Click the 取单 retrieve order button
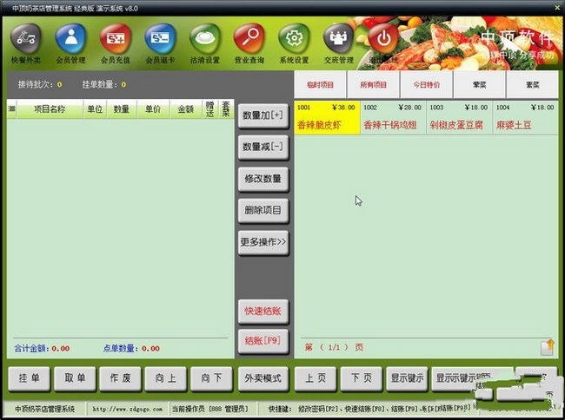This screenshot has width=565, height=420. (75, 378)
